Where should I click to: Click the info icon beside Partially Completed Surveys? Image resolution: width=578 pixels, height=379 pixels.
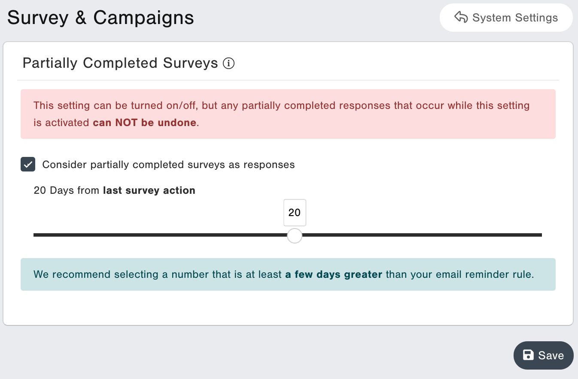point(229,64)
